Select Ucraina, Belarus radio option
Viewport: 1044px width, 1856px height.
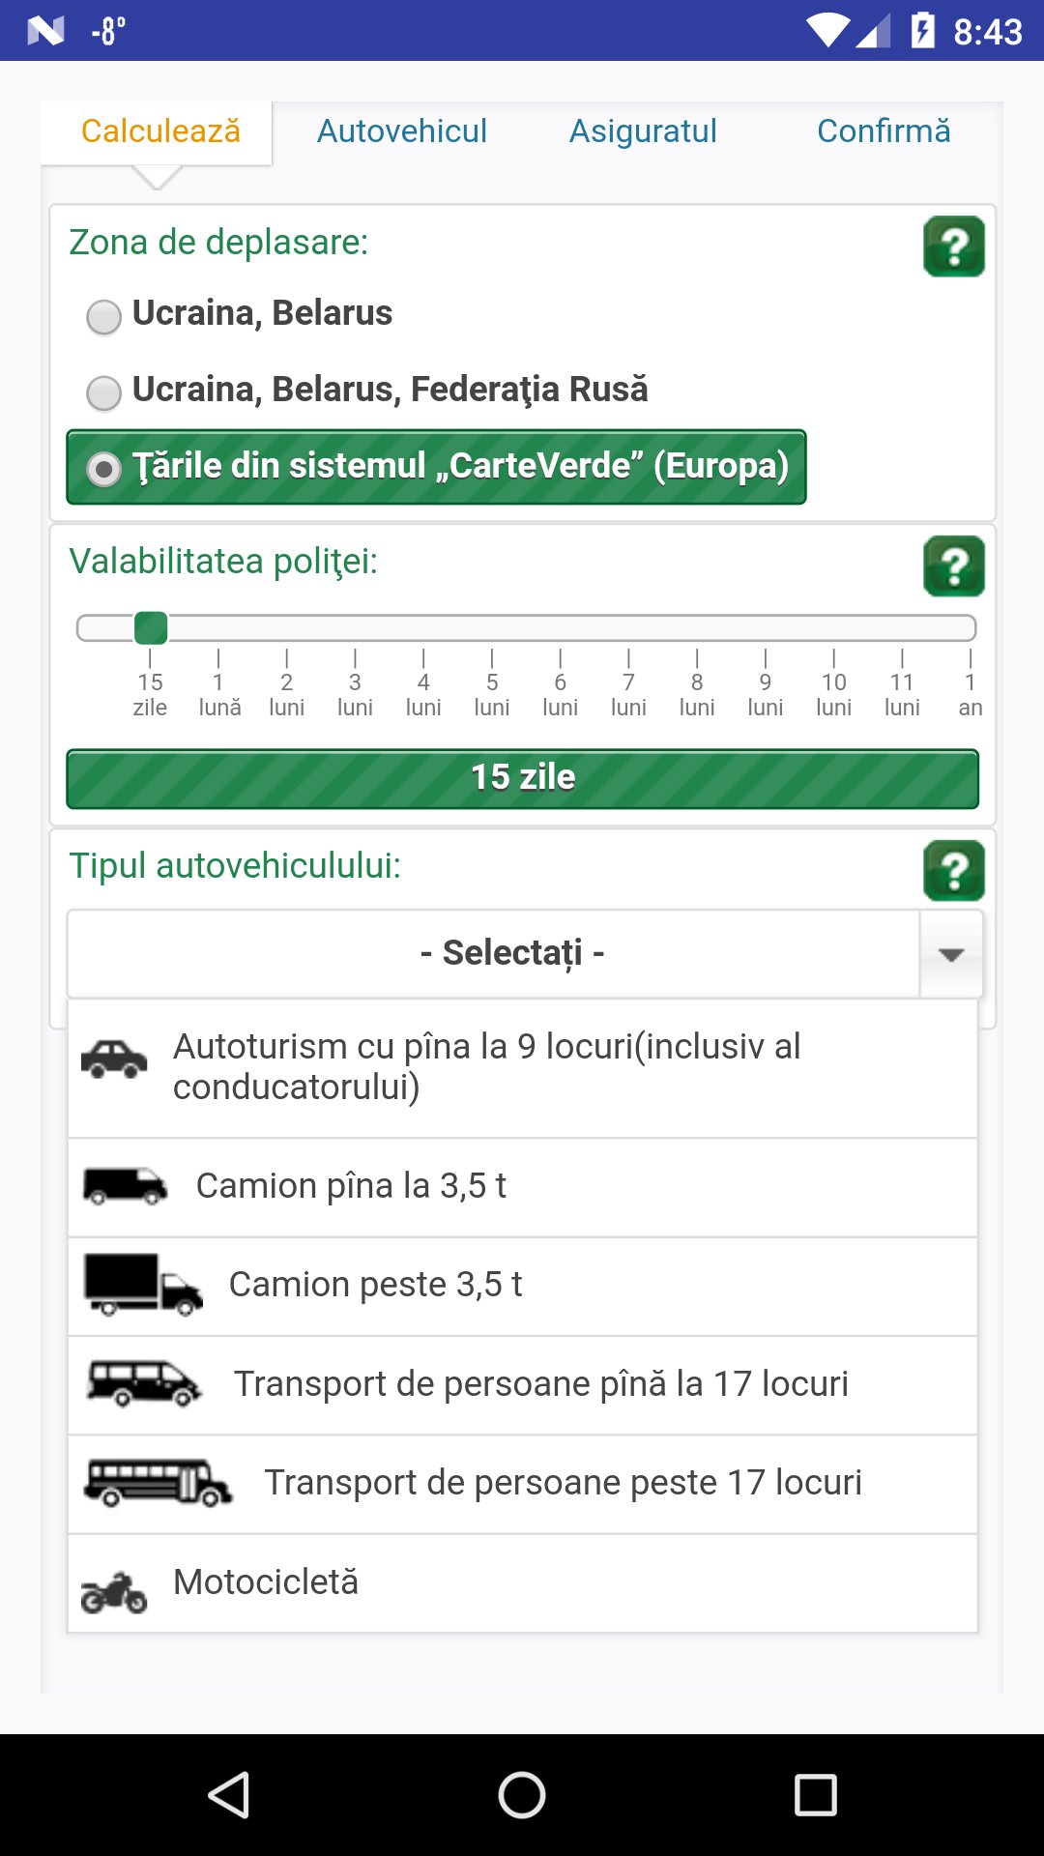104,316
